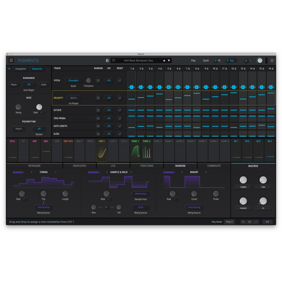This screenshot has width=282, height=282.
Task: Toggle Octave track Div Off button
Action: coord(109,110)
